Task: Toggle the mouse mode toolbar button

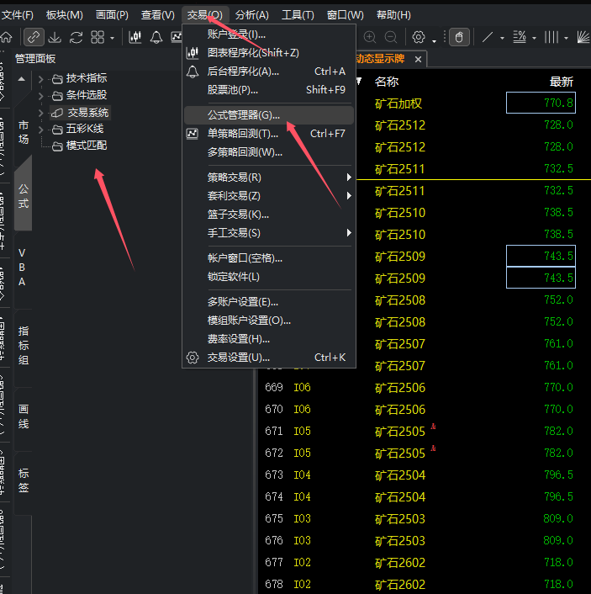Action: tap(459, 37)
